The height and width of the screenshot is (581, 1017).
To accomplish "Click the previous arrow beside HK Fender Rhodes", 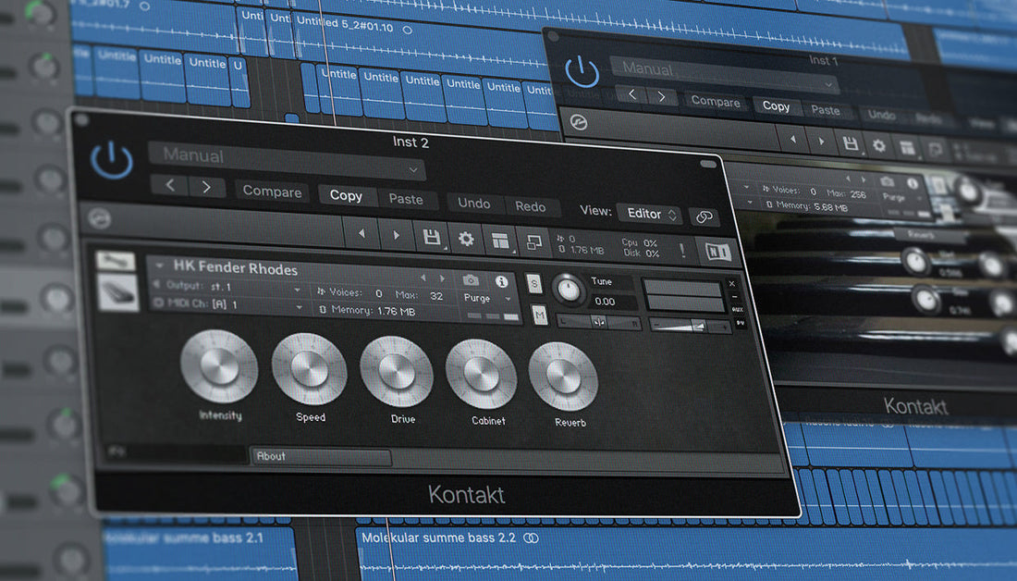I will [x=423, y=278].
